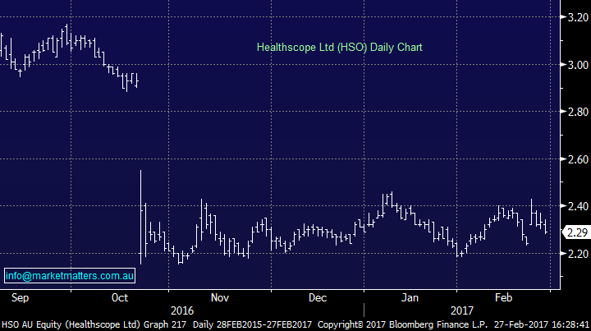Select the 2.40 price axis label
This screenshot has width=591, height=331.
pos(578,206)
